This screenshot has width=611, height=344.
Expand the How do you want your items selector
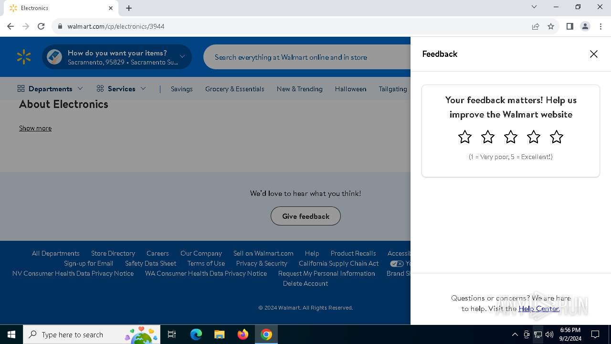117,57
